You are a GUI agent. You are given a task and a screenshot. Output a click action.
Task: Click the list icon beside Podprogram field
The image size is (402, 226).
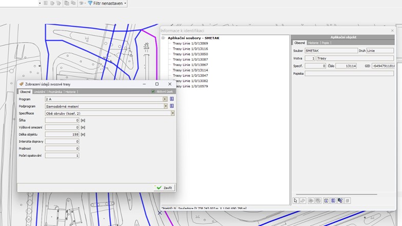click(x=172, y=106)
